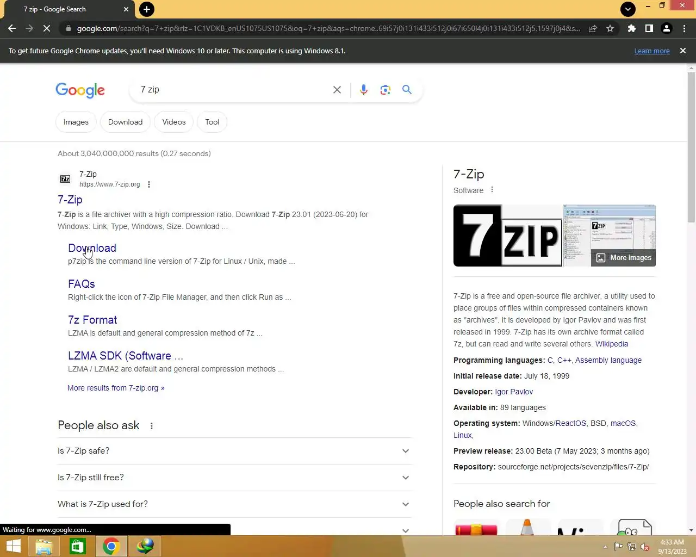Select the Download filter chip

click(x=125, y=122)
